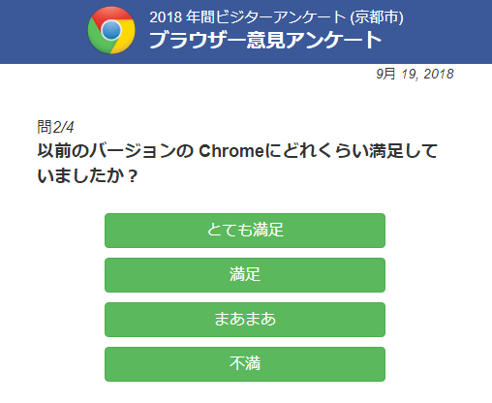Click the Chrome logo in the header
492x403 pixels.
pyautogui.click(x=111, y=30)
